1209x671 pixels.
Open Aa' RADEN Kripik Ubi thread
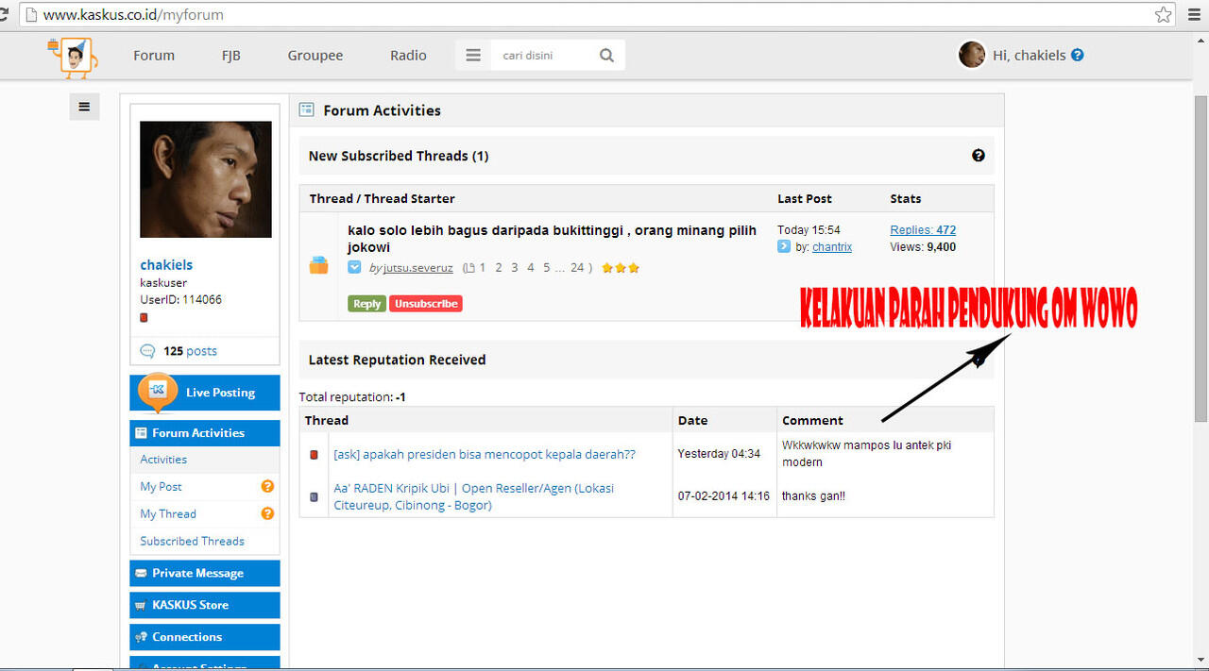pos(473,496)
